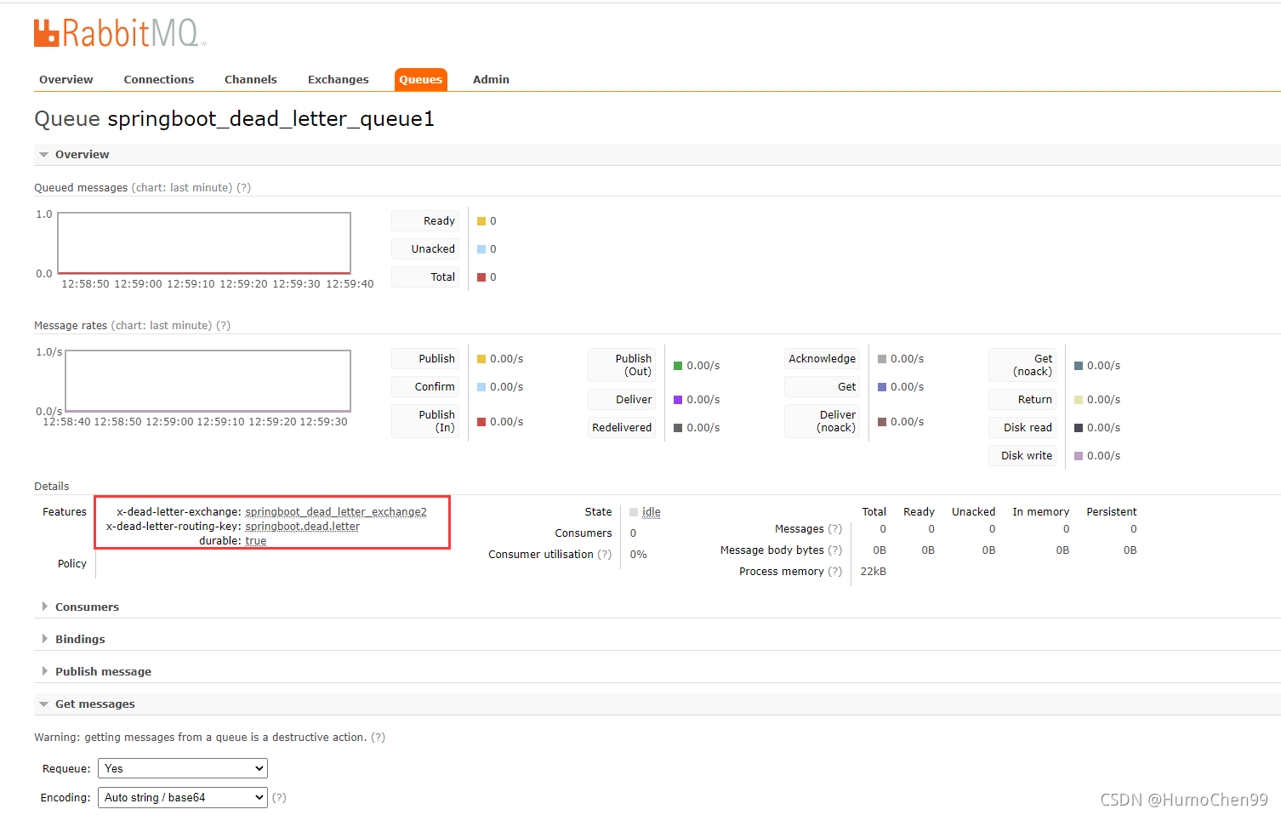Viewport: 1281px width, 815px height.
Task: Click the Ready legend label
Action: [x=425, y=220]
